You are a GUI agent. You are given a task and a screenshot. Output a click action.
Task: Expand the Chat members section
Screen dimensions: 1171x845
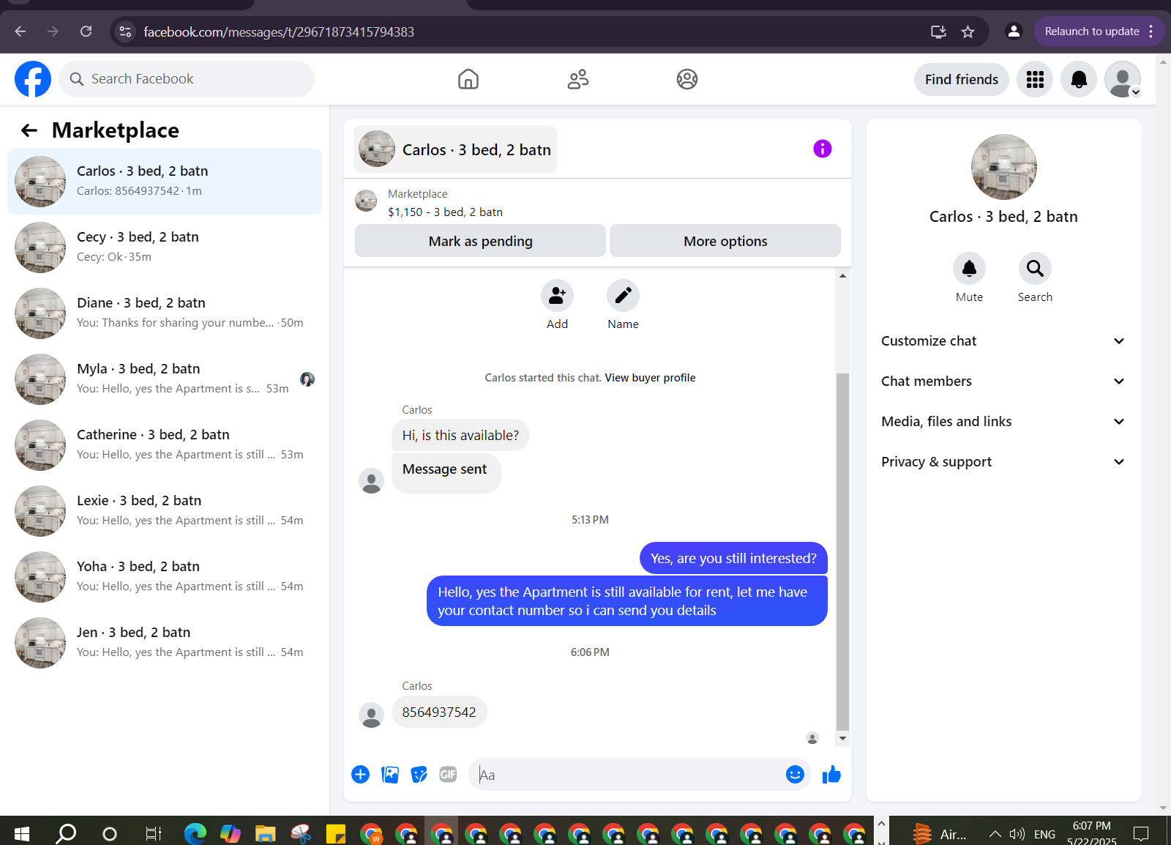[x=1003, y=381]
